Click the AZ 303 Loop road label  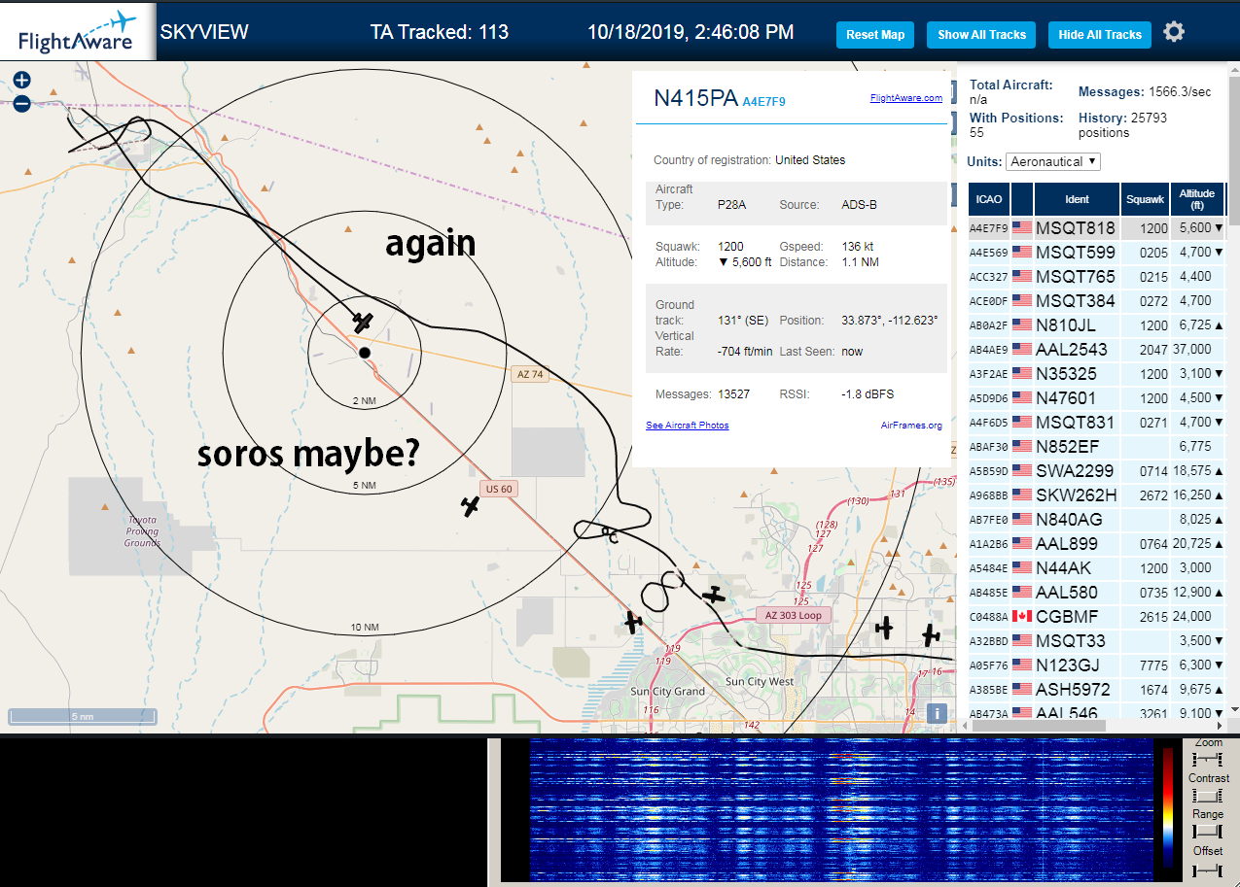(794, 616)
